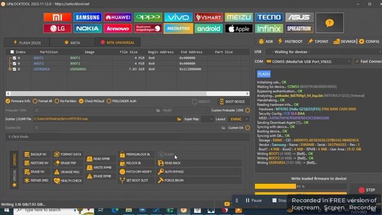The height and width of the screenshot is (215, 382).
Task: Click the Repair IMEI button
Action: click(36, 180)
